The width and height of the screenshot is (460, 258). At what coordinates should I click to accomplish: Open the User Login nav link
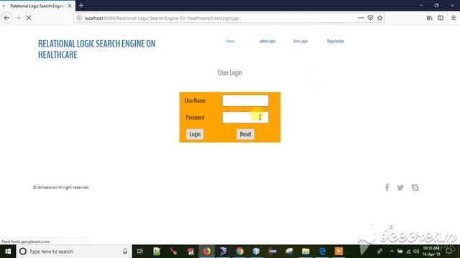coord(300,42)
